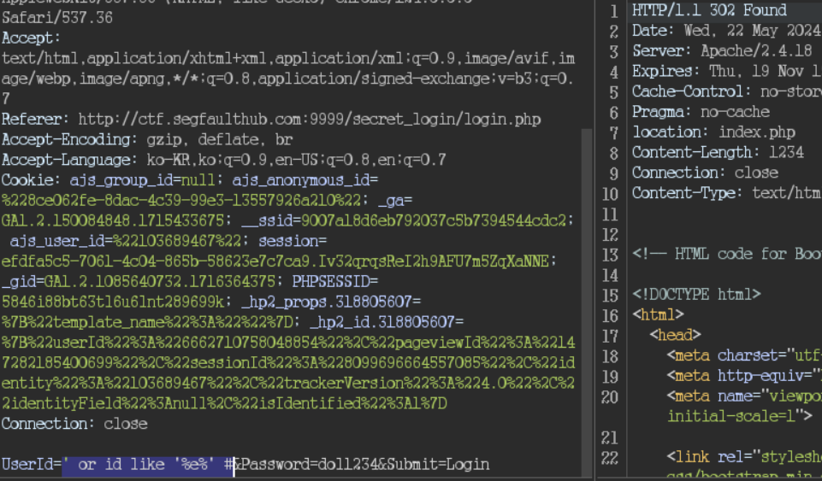Image resolution: width=822 pixels, height=481 pixels.
Task: Click the meta http-equiv line in response
Action: pos(744,376)
